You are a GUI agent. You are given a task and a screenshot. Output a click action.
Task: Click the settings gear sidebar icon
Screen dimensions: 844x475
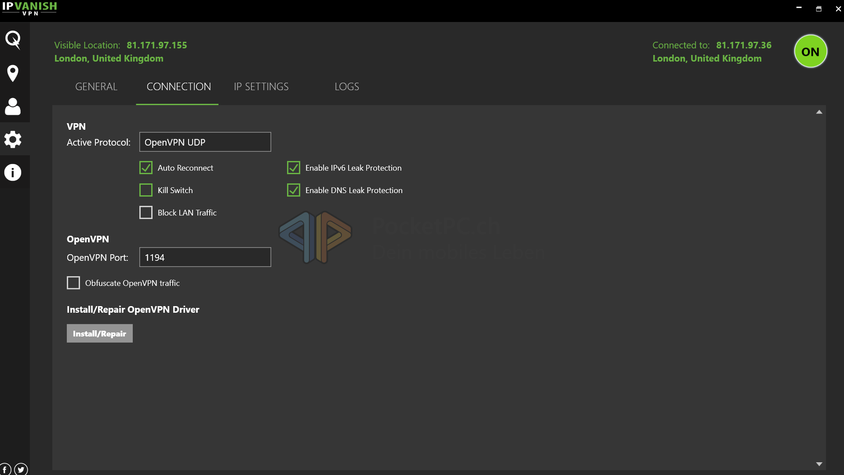tap(13, 139)
